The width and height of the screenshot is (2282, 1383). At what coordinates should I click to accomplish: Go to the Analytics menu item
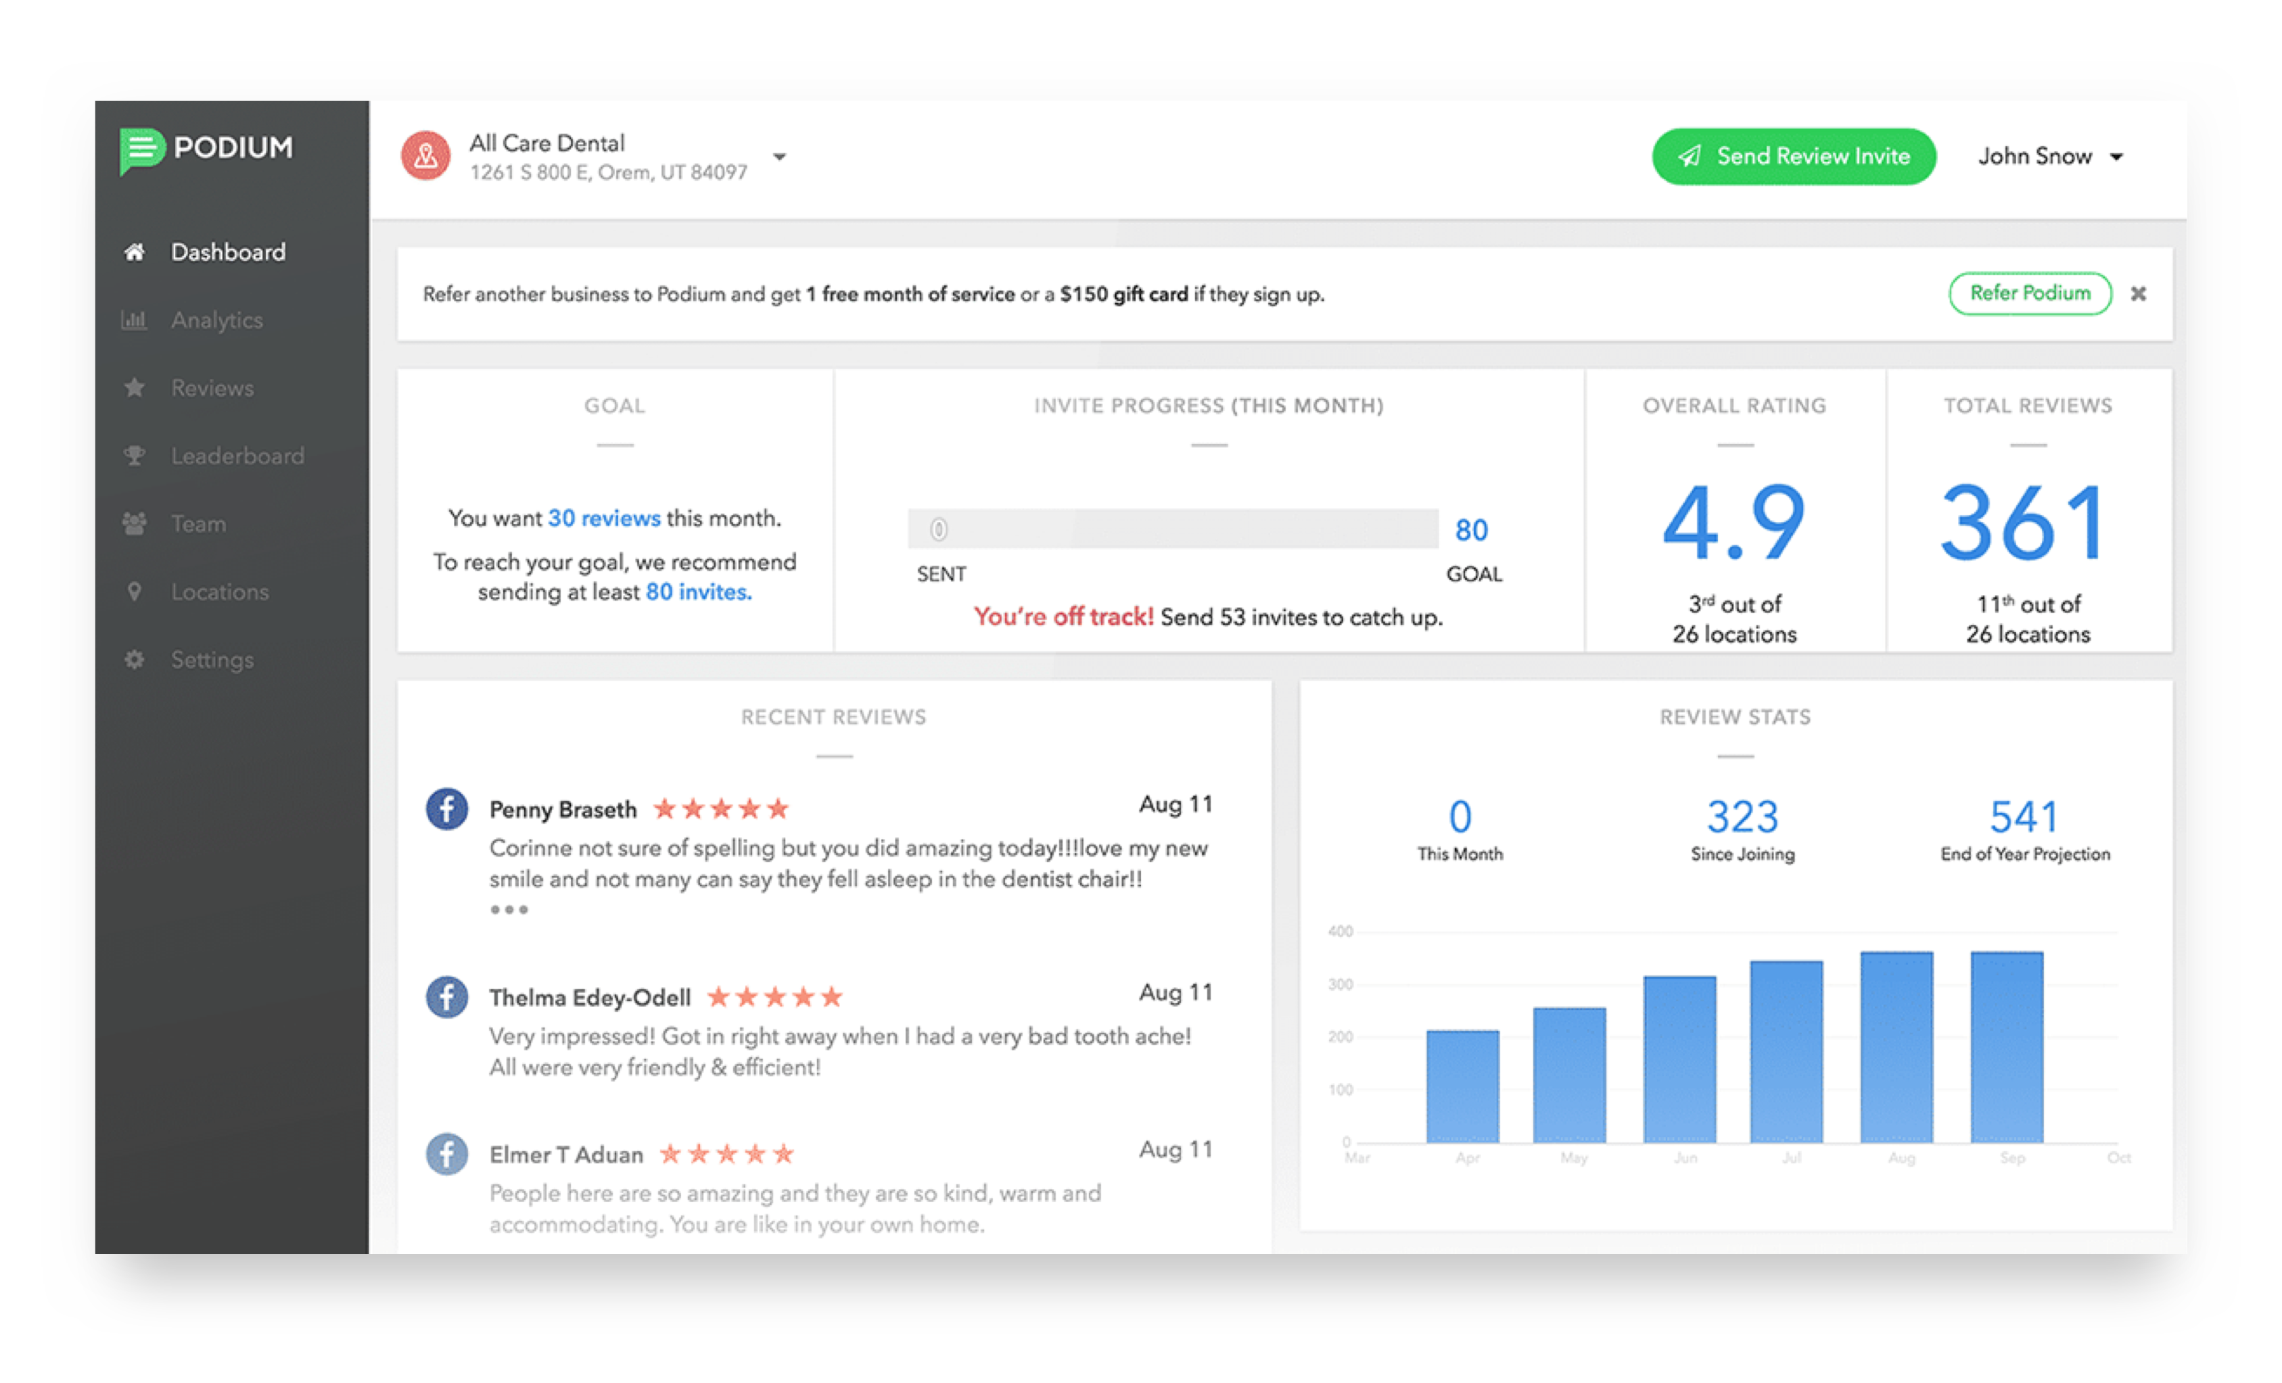216,320
